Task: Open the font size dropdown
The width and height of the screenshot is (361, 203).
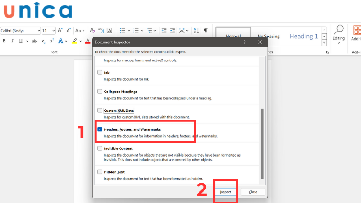Action: click(x=53, y=31)
